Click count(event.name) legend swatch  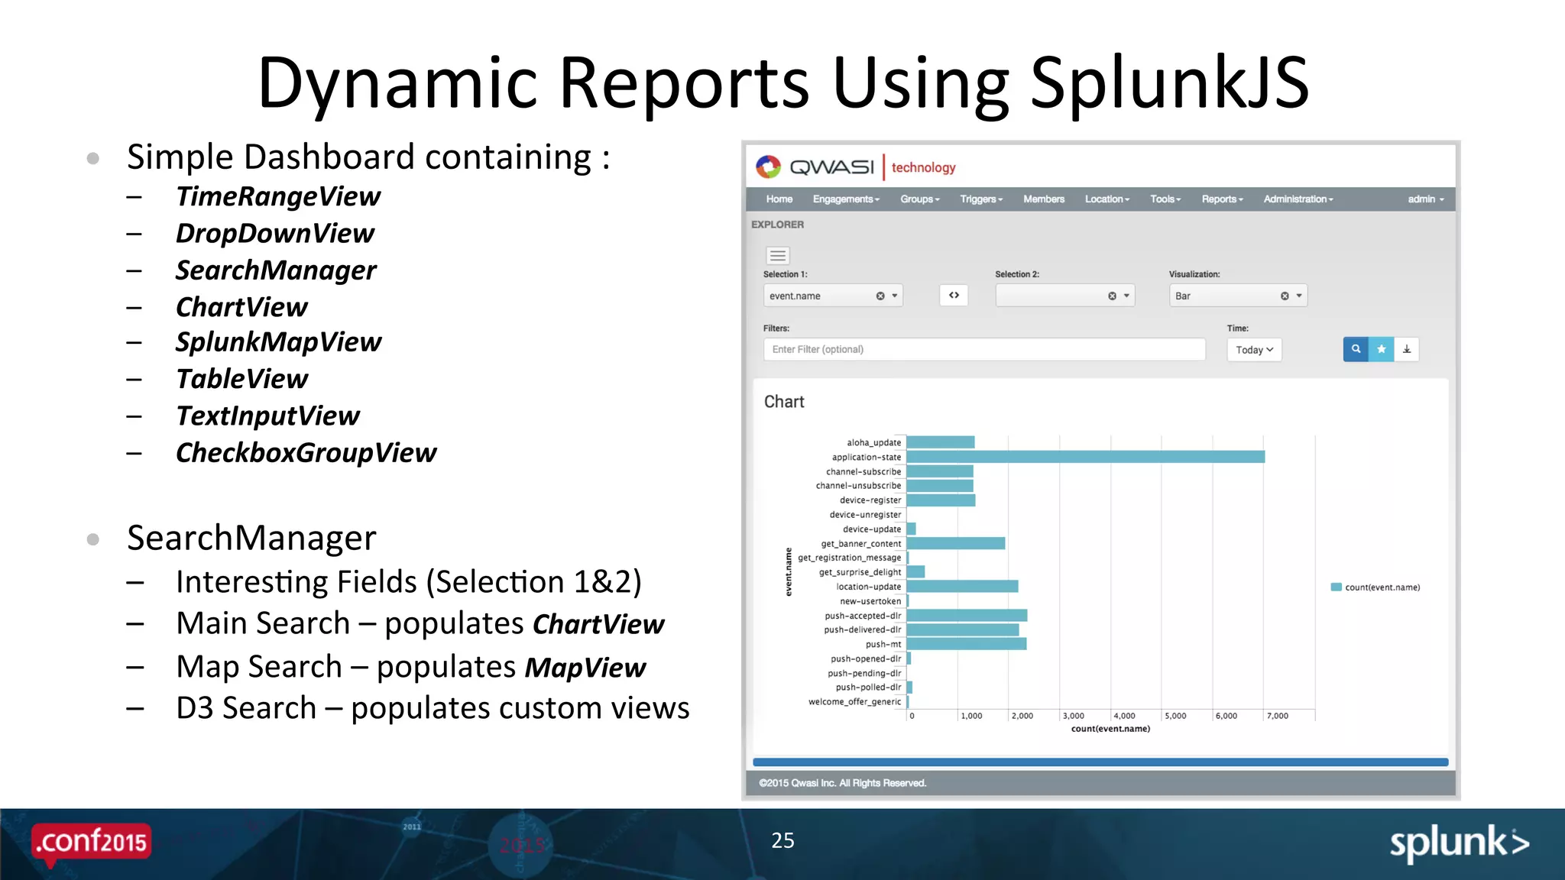(x=1337, y=587)
